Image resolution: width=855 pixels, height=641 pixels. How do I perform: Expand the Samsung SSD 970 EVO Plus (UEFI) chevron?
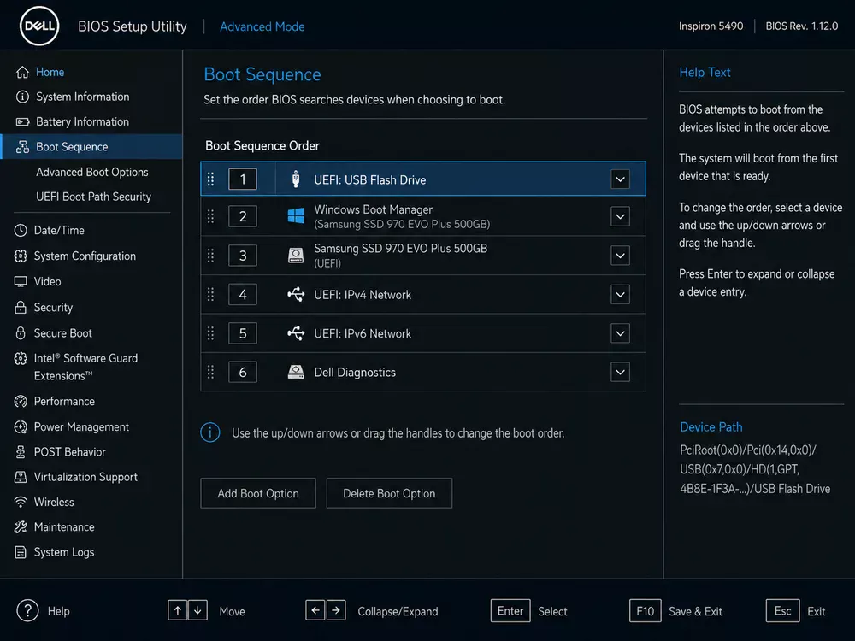(x=620, y=255)
